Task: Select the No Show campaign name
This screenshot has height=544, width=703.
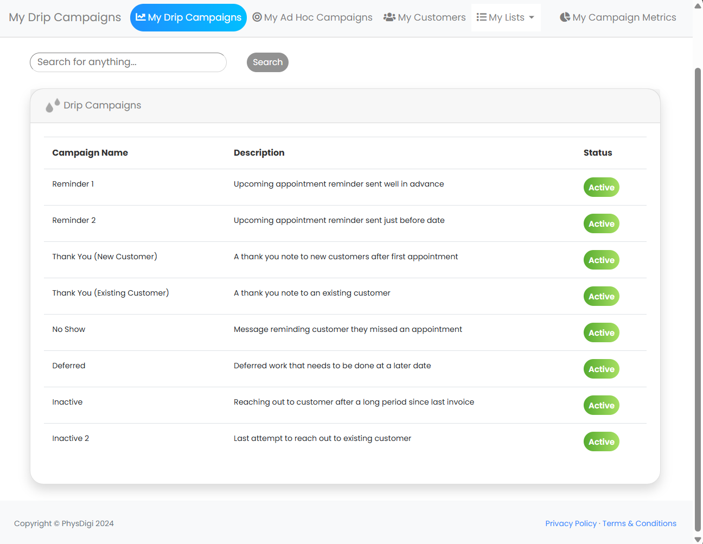Action: (69, 329)
